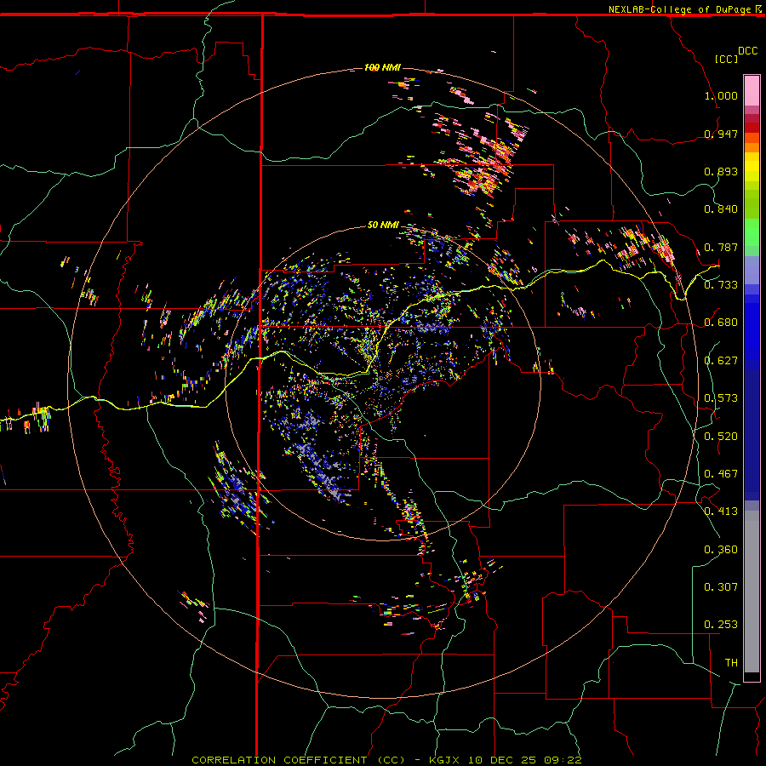The width and height of the screenshot is (766, 766).
Task: Click the 50 NMI range ring label
Action: pos(383,225)
